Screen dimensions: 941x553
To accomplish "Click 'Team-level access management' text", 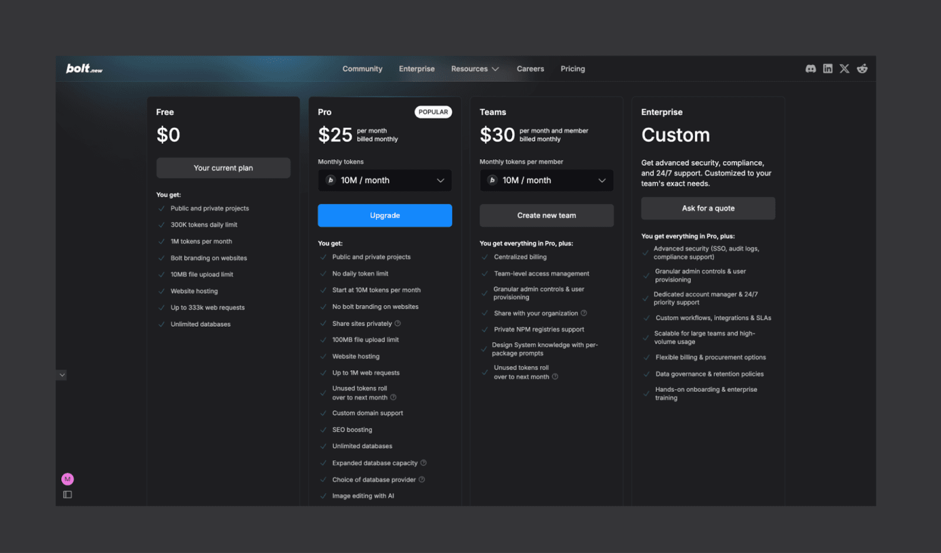I will tap(542, 274).
